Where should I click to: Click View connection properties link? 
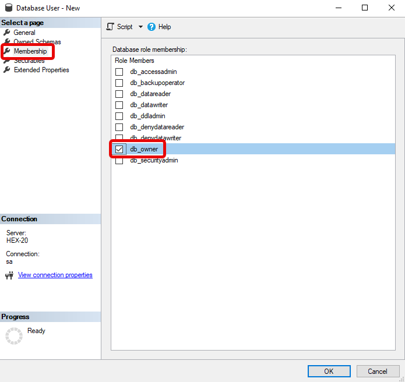pos(55,275)
